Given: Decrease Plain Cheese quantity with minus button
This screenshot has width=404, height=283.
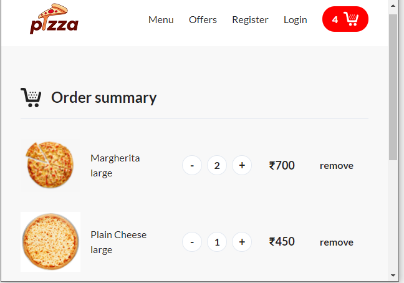Looking at the screenshot, I should pyautogui.click(x=192, y=242).
